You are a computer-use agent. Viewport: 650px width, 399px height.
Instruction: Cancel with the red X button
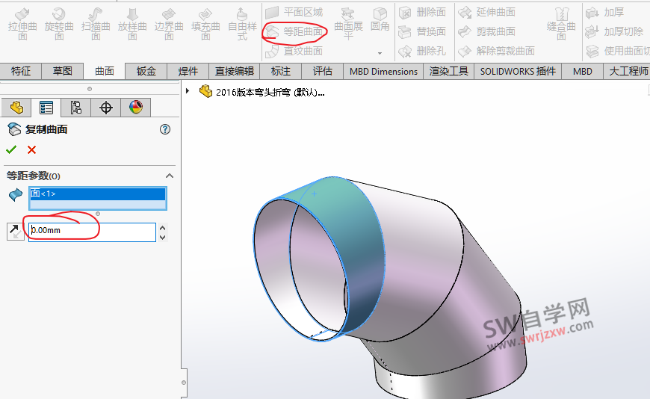(31, 149)
